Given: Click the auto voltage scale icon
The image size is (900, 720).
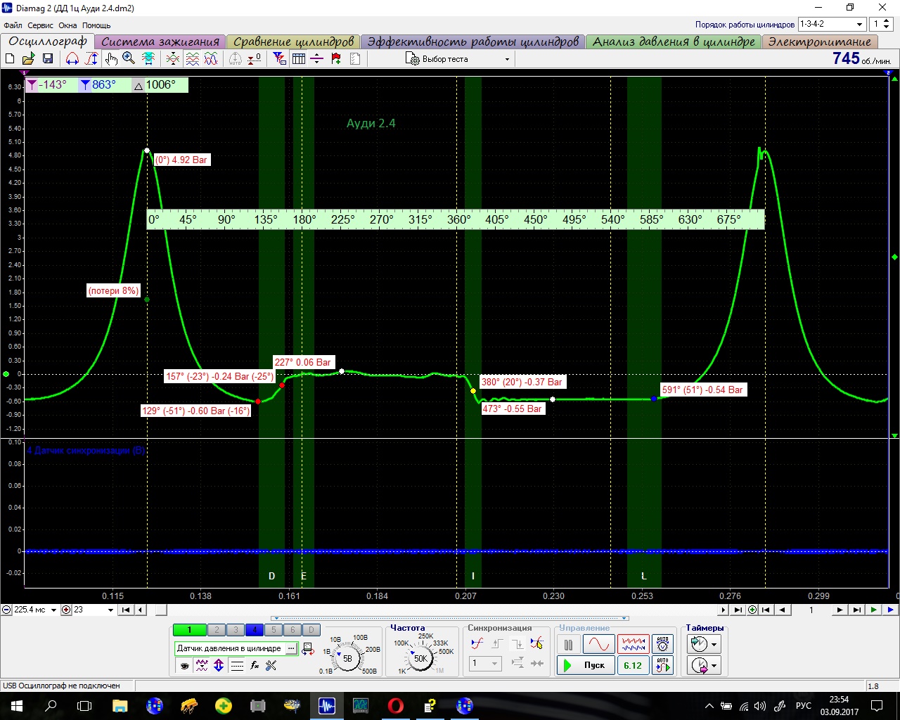Looking at the screenshot, I should point(663,643).
